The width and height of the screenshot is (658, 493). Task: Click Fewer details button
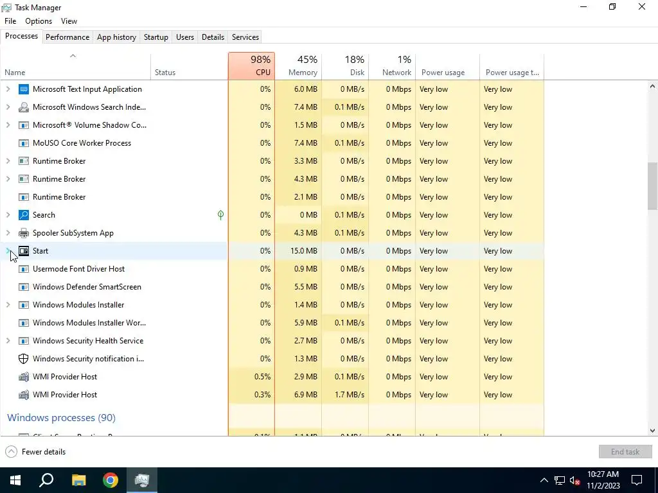point(36,452)
